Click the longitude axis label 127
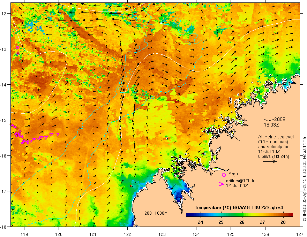 coord(300,234)
